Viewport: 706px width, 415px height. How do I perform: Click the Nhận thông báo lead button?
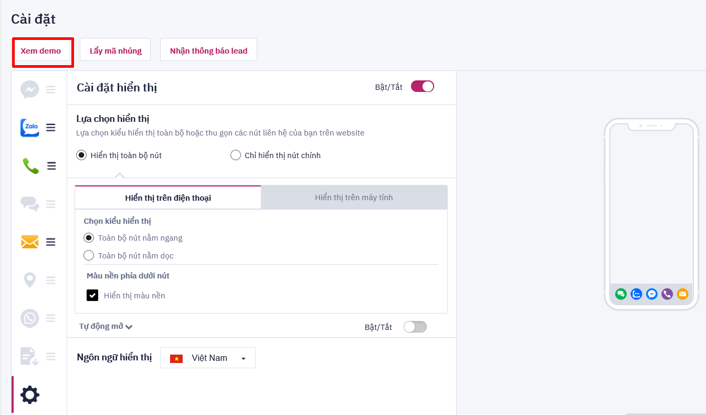pos(208,49)
